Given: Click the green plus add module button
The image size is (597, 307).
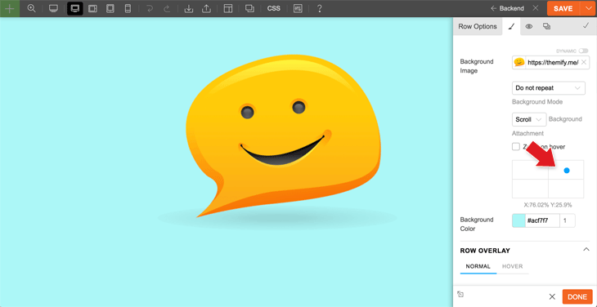Looking at the screenshot, I should (x=10, y=8).
